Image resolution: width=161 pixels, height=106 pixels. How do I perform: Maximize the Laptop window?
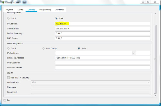click(x=148, y=2)
